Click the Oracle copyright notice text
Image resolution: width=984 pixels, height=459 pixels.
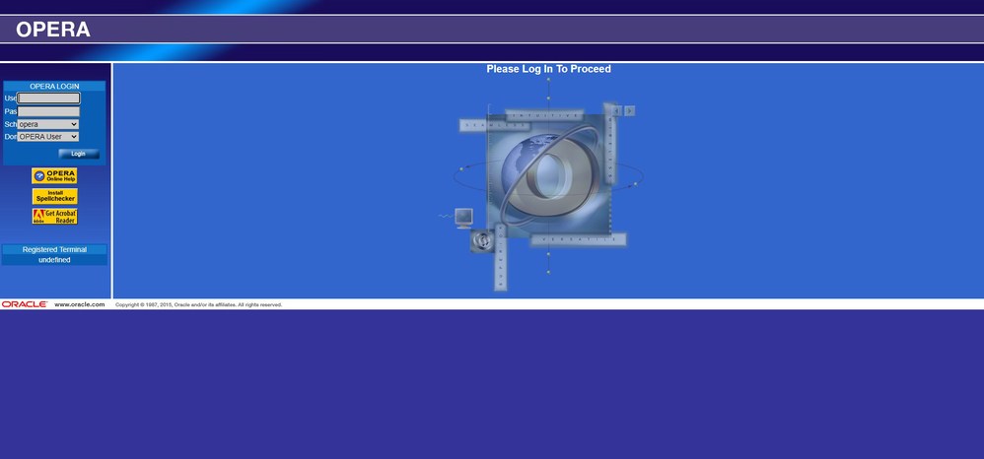[198, 304]
